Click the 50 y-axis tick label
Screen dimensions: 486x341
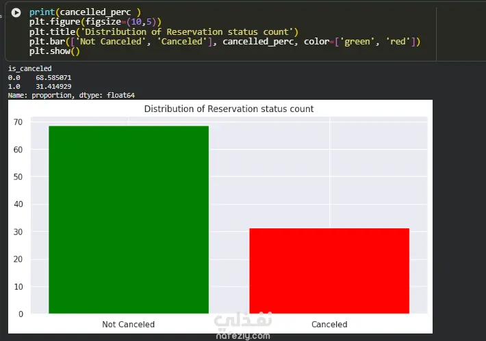(18, 177)
